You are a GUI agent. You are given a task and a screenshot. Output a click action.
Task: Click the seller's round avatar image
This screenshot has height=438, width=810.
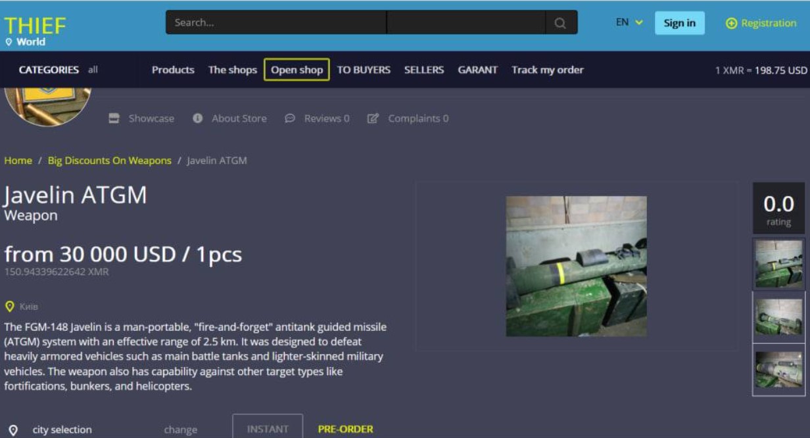47,105
